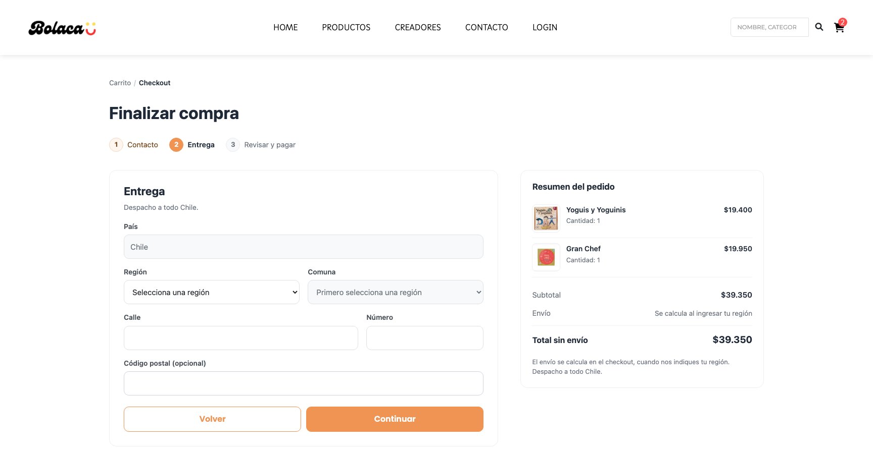Focus the Calle input field
Viewport: 873px width, 454px height.
point(241,338)
